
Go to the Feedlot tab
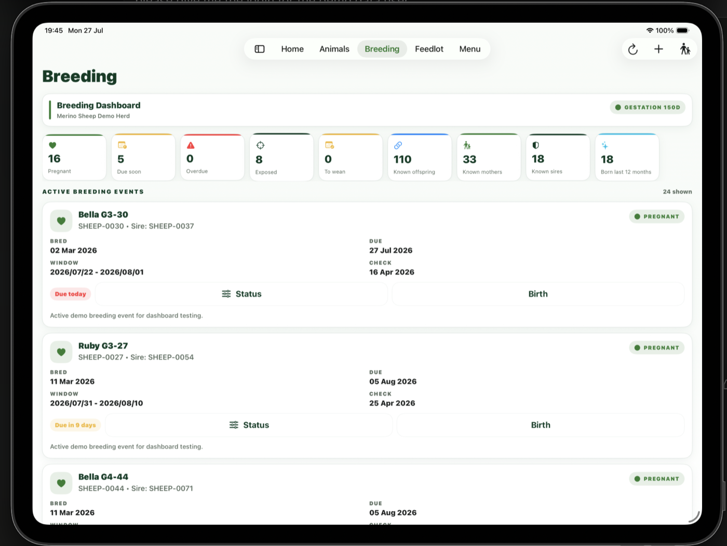tap(429, 49)
